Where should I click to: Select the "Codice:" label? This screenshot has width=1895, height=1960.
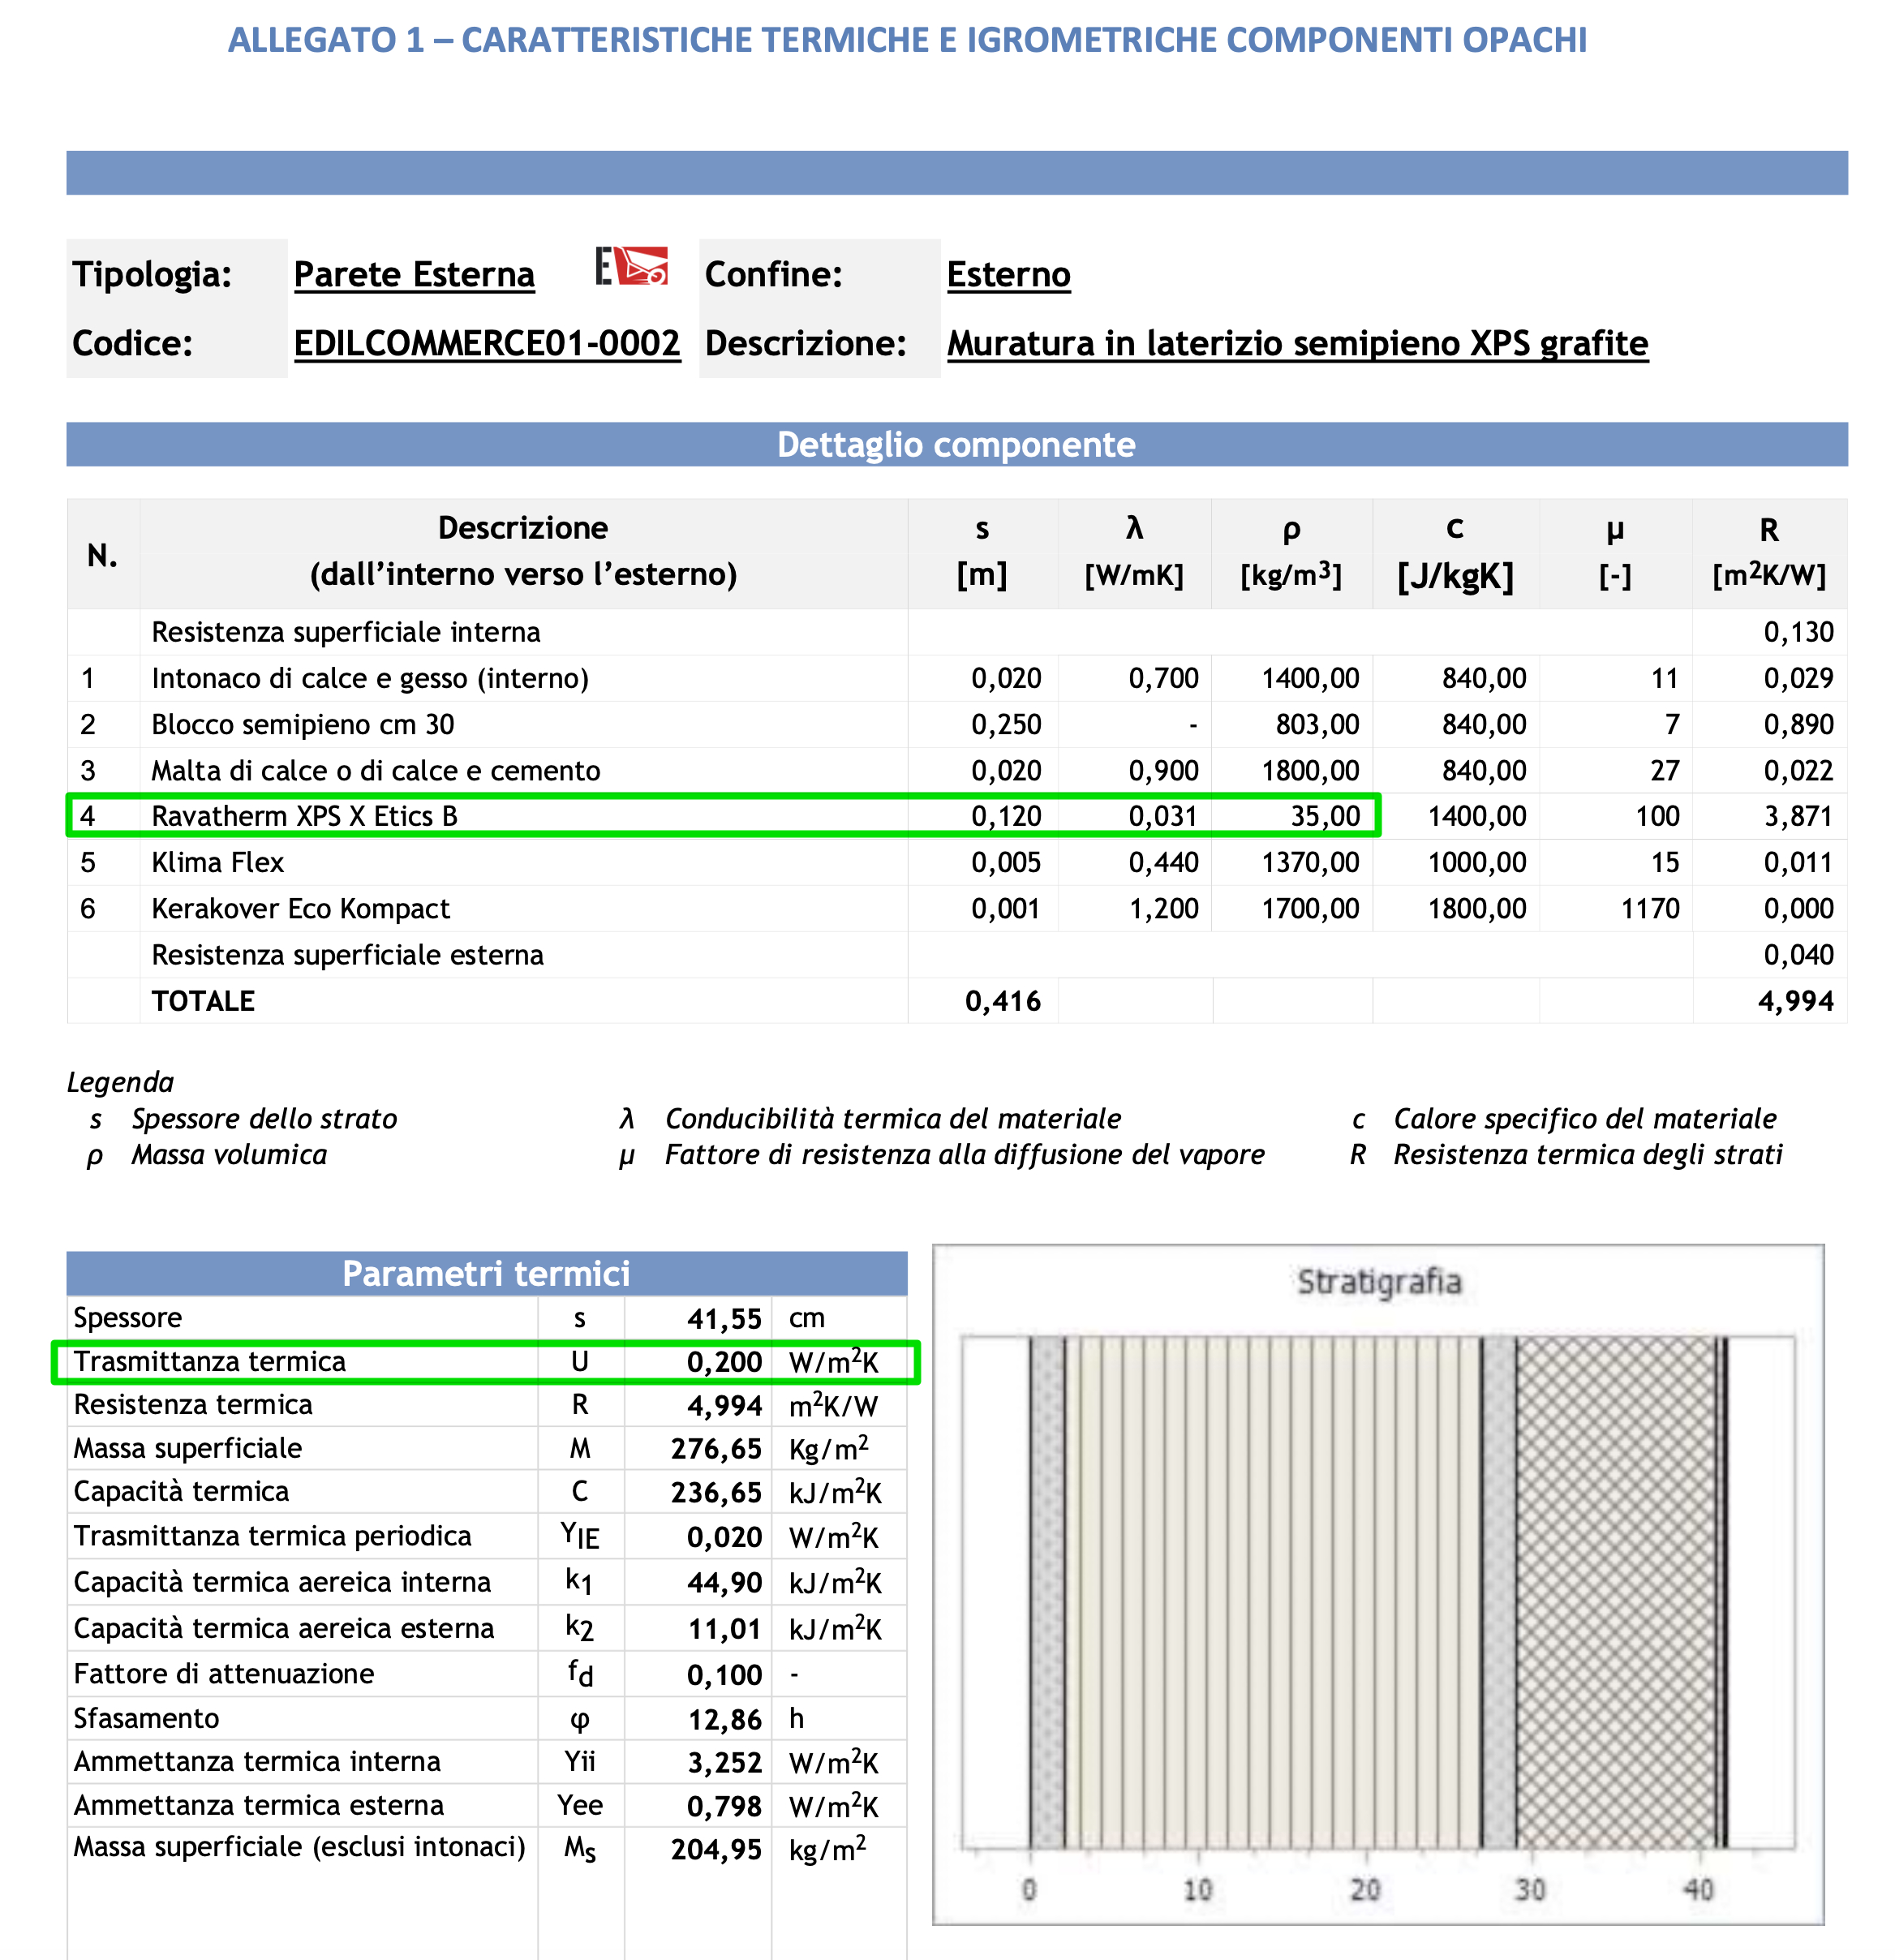(x=132, y=343)
